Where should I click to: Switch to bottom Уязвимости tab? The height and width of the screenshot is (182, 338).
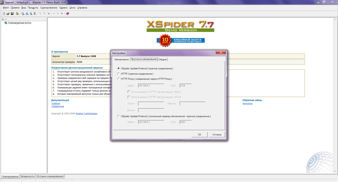(27, 176)
